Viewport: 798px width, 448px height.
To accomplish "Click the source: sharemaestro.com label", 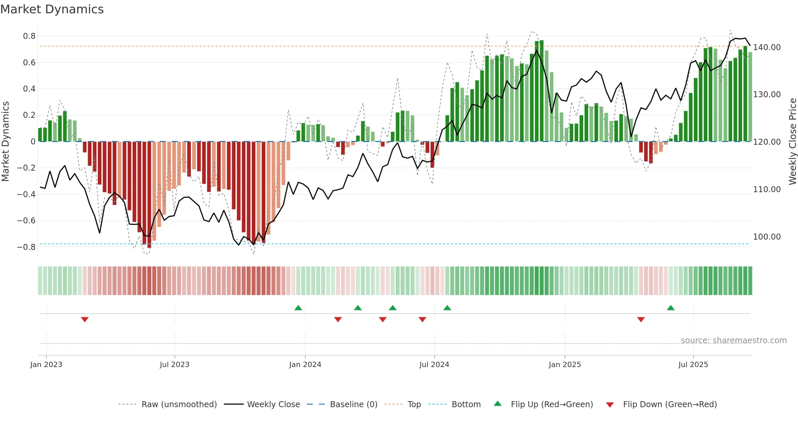I will [x=733, y=340].
